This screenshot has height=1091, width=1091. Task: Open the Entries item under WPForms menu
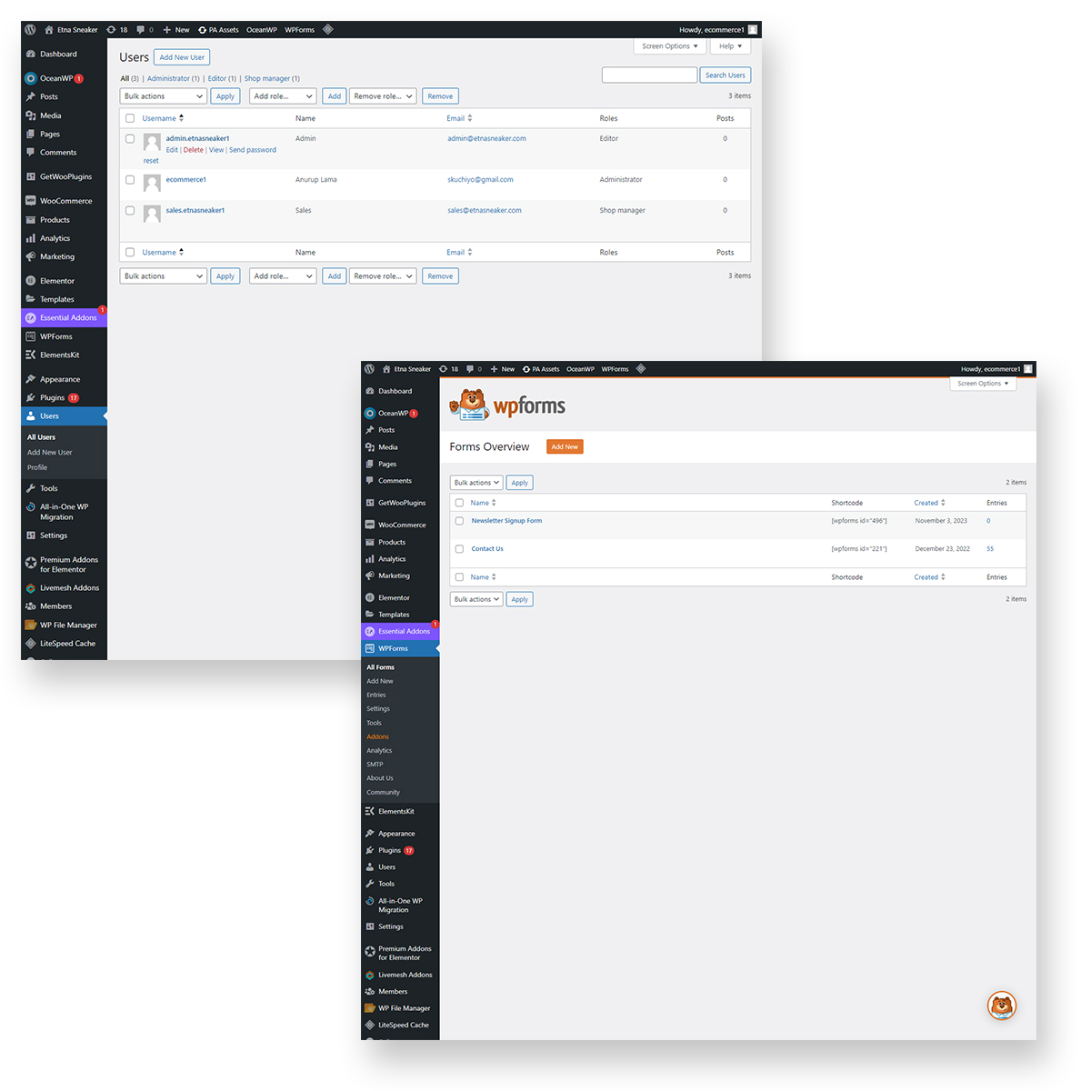coord(376,695)
